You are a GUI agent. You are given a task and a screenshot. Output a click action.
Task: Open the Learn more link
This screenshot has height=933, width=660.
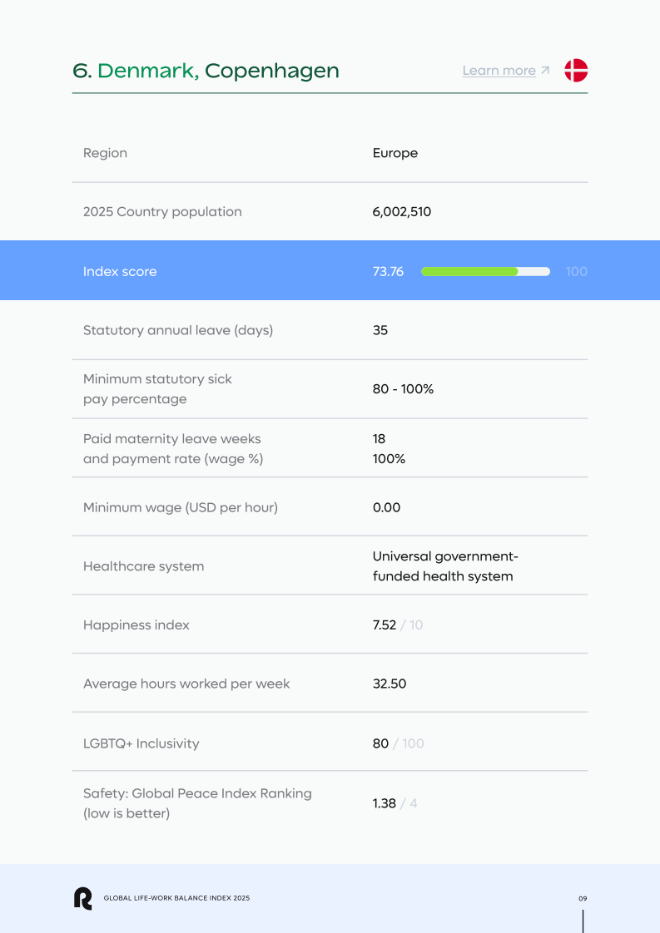[499, 71]
